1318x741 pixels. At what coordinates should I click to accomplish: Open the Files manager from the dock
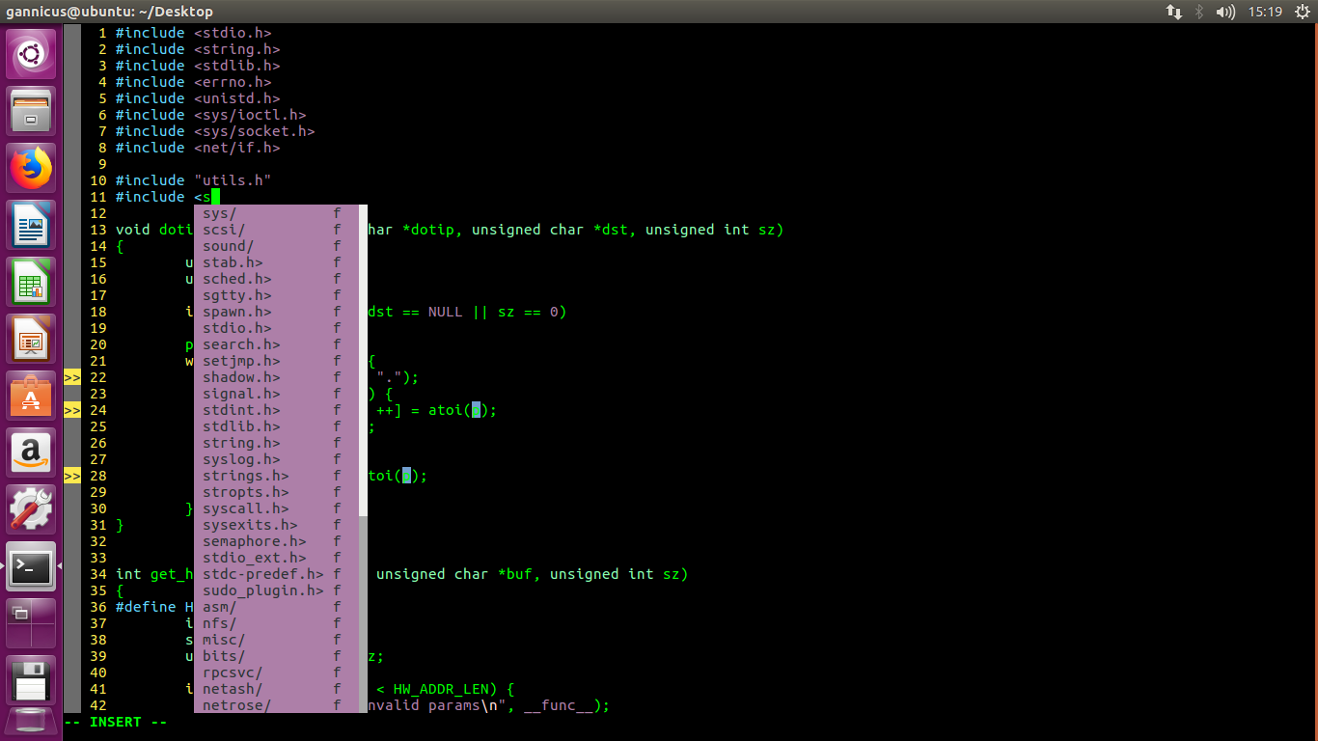[x=32, y=111]
